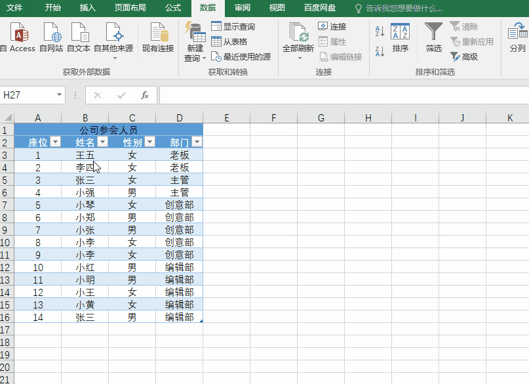Select column H header
Viewport: 529px width, 384px height.
click(368, 118)
